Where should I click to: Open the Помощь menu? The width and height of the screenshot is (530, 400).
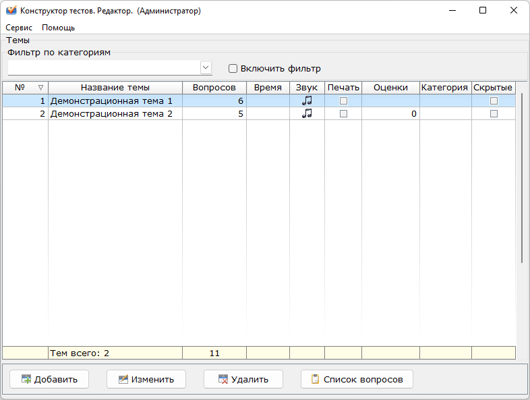[58, 28]
